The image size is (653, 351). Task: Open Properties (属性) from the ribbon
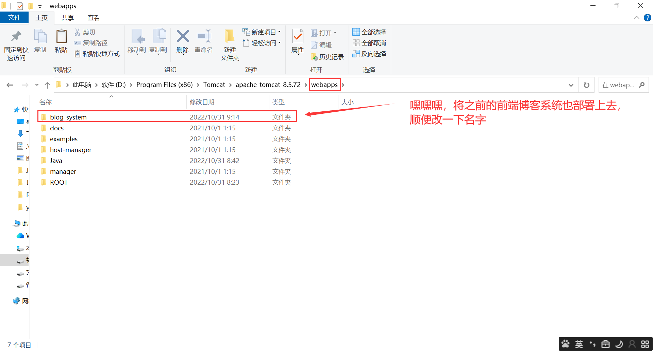298,37
